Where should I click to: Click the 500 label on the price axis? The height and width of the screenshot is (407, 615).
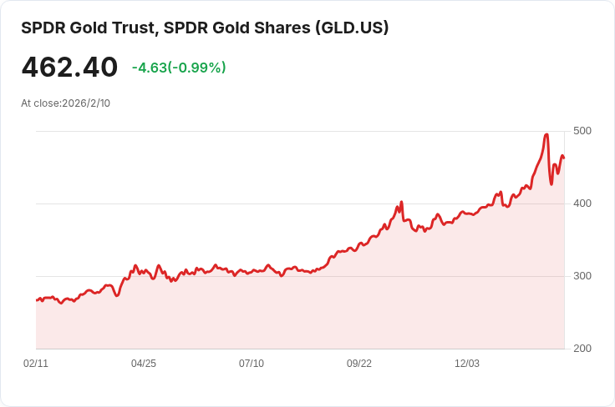[x=582, y=131]
